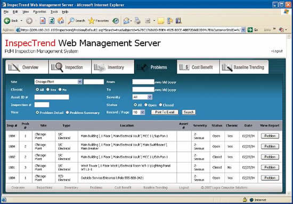
Task: Refresh the page using the Refresh icon
Action: tap(52, 21)
